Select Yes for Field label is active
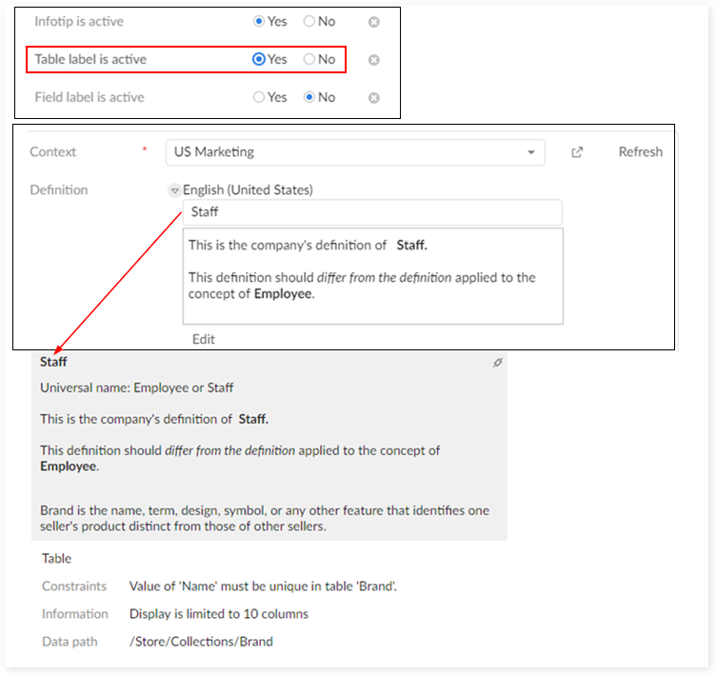Image resolution: width=717 pixels, height=676 pixels. [x=259, y=97]
